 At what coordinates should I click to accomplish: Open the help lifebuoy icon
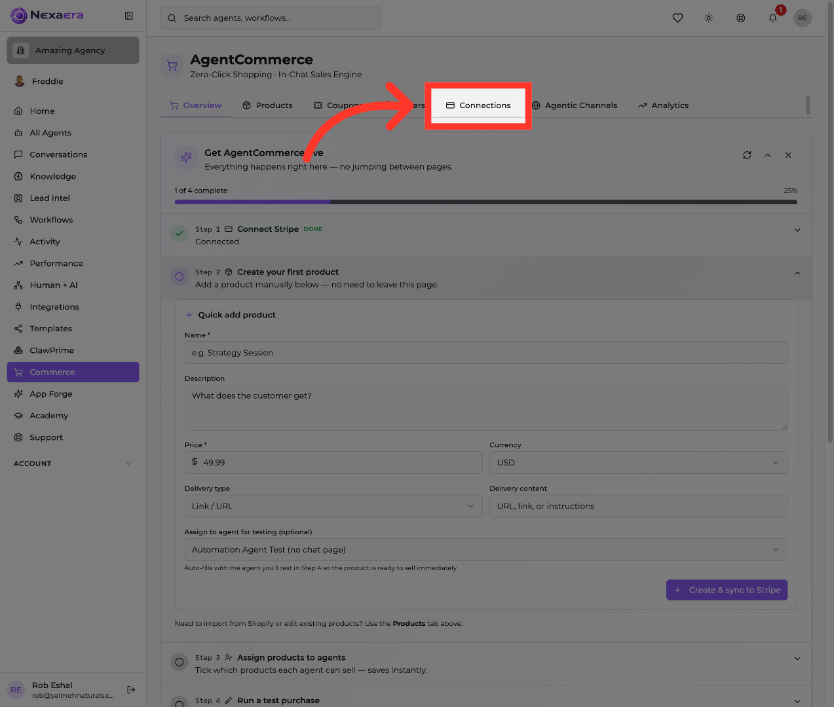(x=740, y=18)
